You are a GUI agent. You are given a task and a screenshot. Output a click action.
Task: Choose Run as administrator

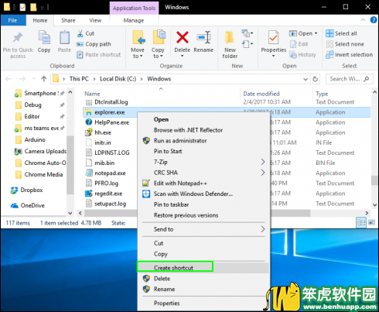180,141
